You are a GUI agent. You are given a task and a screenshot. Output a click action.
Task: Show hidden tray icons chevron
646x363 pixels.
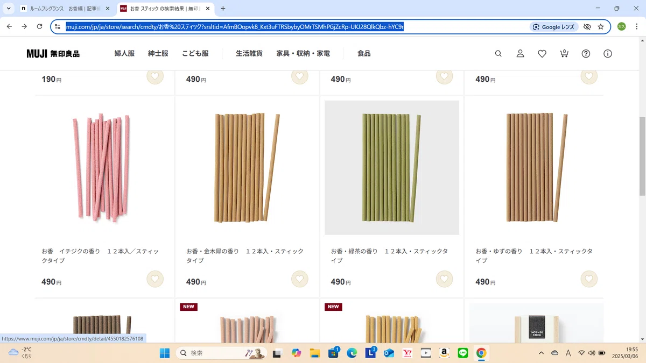[x=541, y=353]
